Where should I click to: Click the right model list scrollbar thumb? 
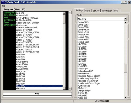point(125,68)
